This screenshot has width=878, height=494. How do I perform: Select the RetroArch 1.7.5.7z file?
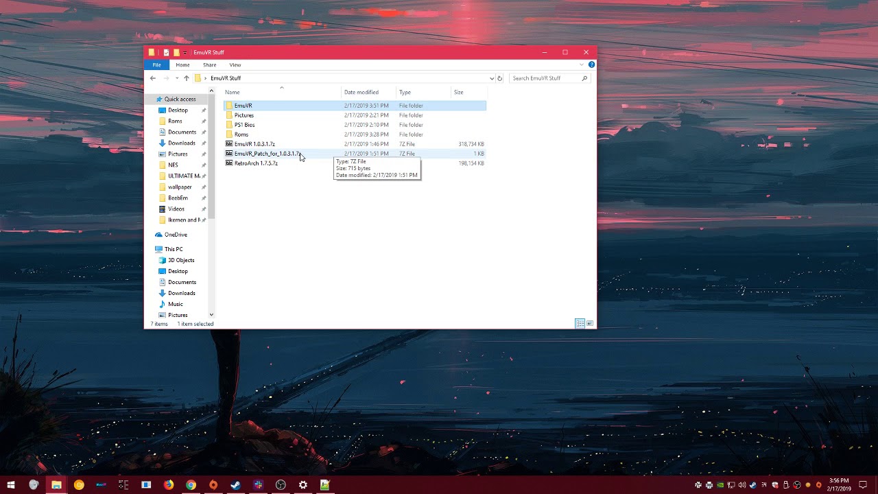256,163
